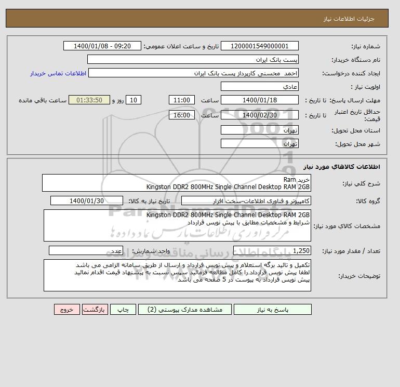
Task: Click the نام دستگاه خریدار label
Action: click(x=356, y=60)
